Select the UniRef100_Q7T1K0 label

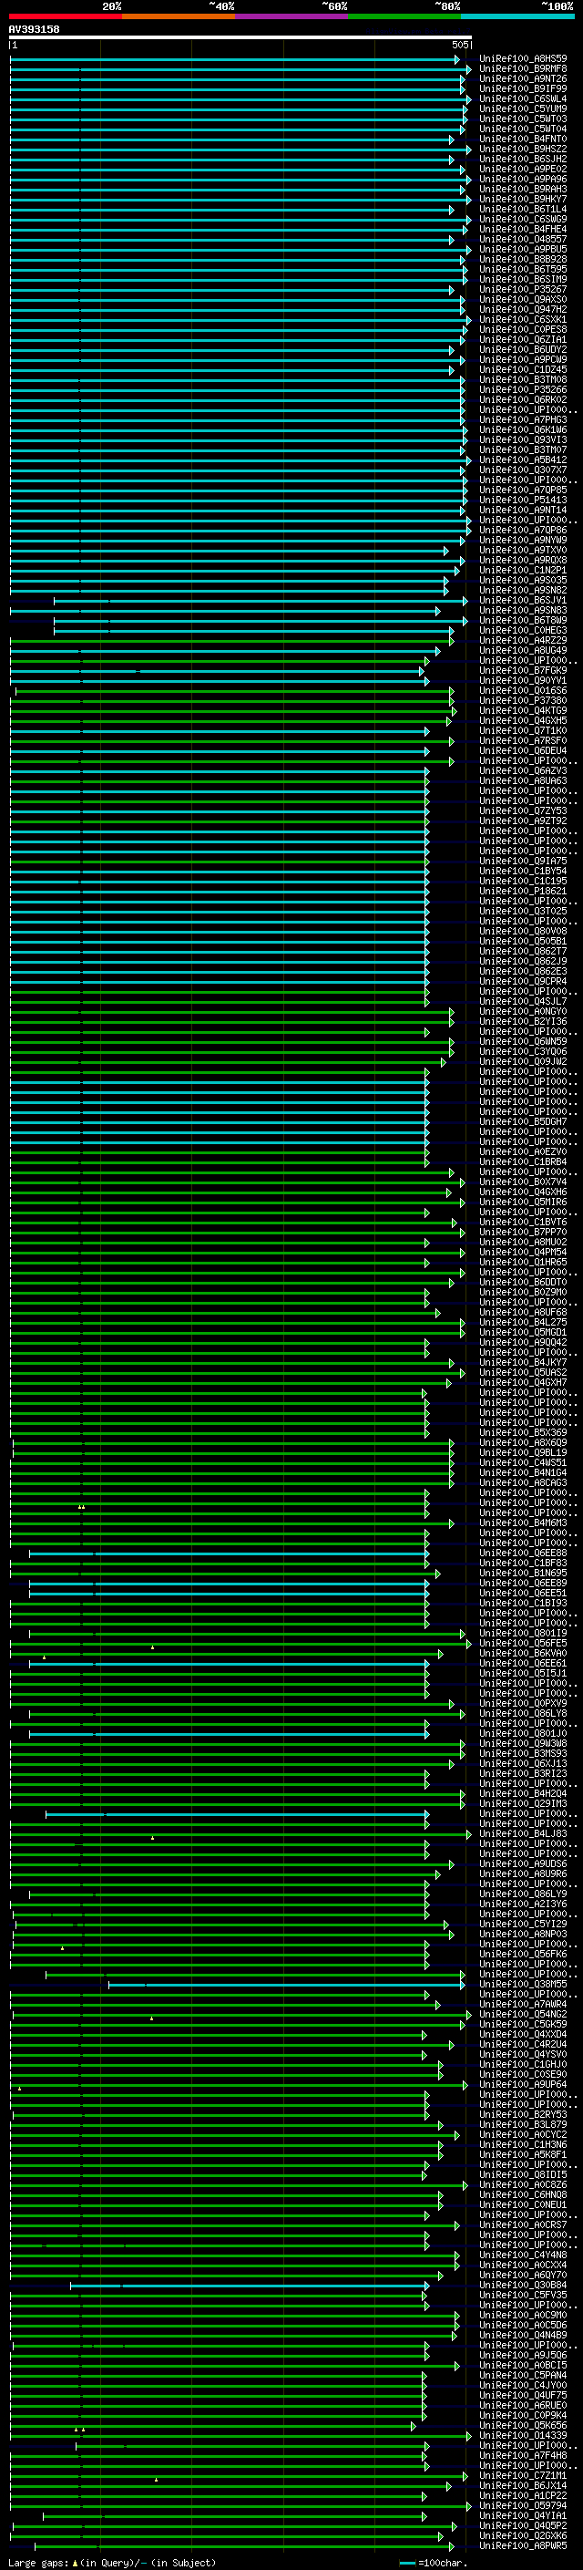click(x=523, y=731)
